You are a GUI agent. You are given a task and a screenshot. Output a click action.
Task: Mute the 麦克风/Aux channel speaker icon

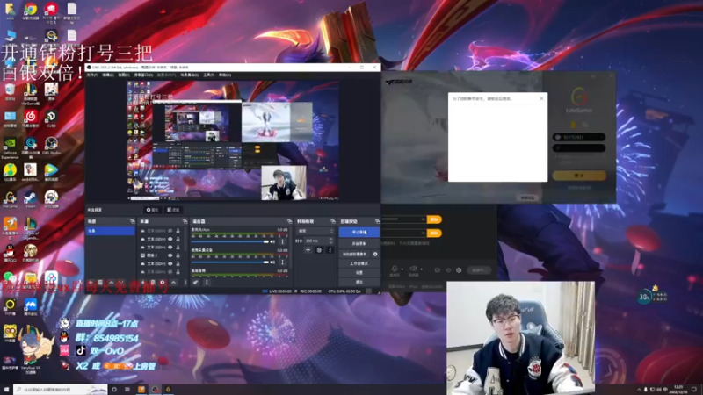click(x=272, y=241)
